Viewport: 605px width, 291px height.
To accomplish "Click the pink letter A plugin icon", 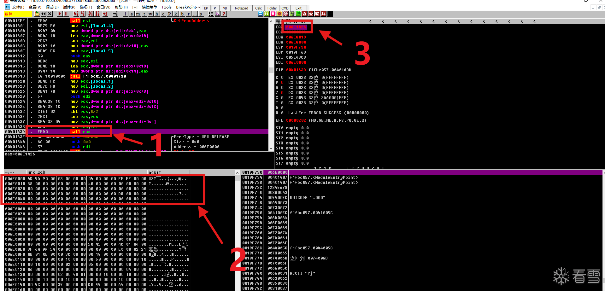I will (273, 14).
